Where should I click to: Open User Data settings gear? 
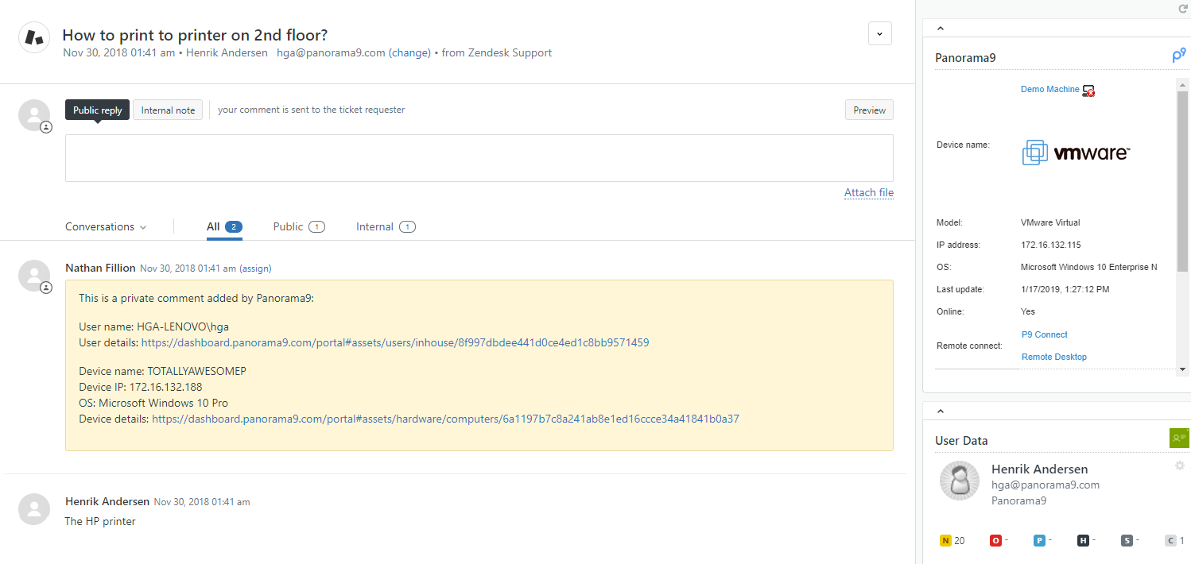pyautogui.click(x=1180, y=465)
